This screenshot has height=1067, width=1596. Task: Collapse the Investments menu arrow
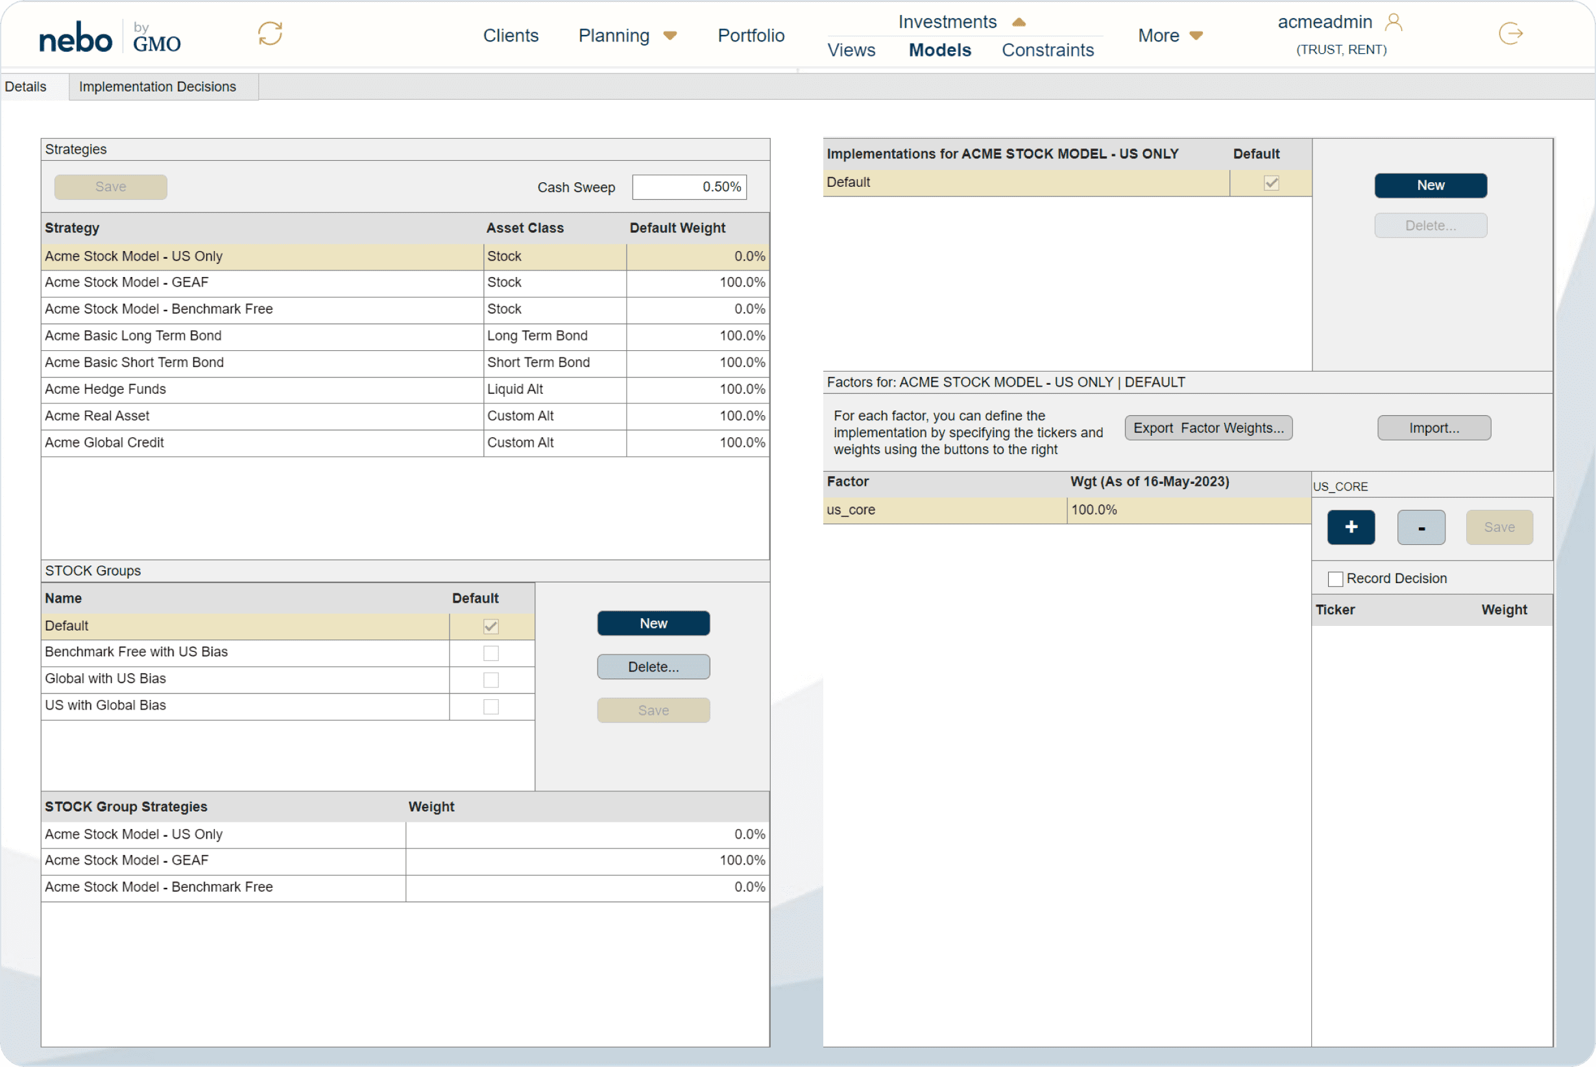[1019, 23]
